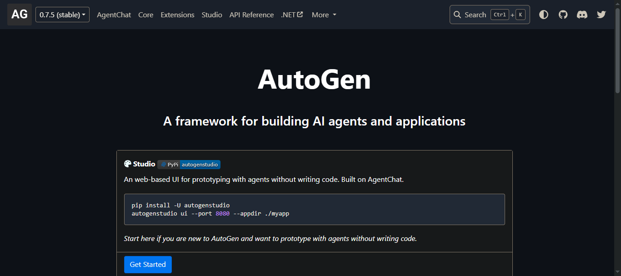Click the AutoGen main heading
This screenshot has width=621, height=276.
pyautogui.click(x=314, y=80)
